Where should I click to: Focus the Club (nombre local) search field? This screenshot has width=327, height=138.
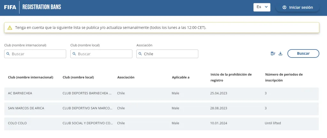click(x=101, y=54)
